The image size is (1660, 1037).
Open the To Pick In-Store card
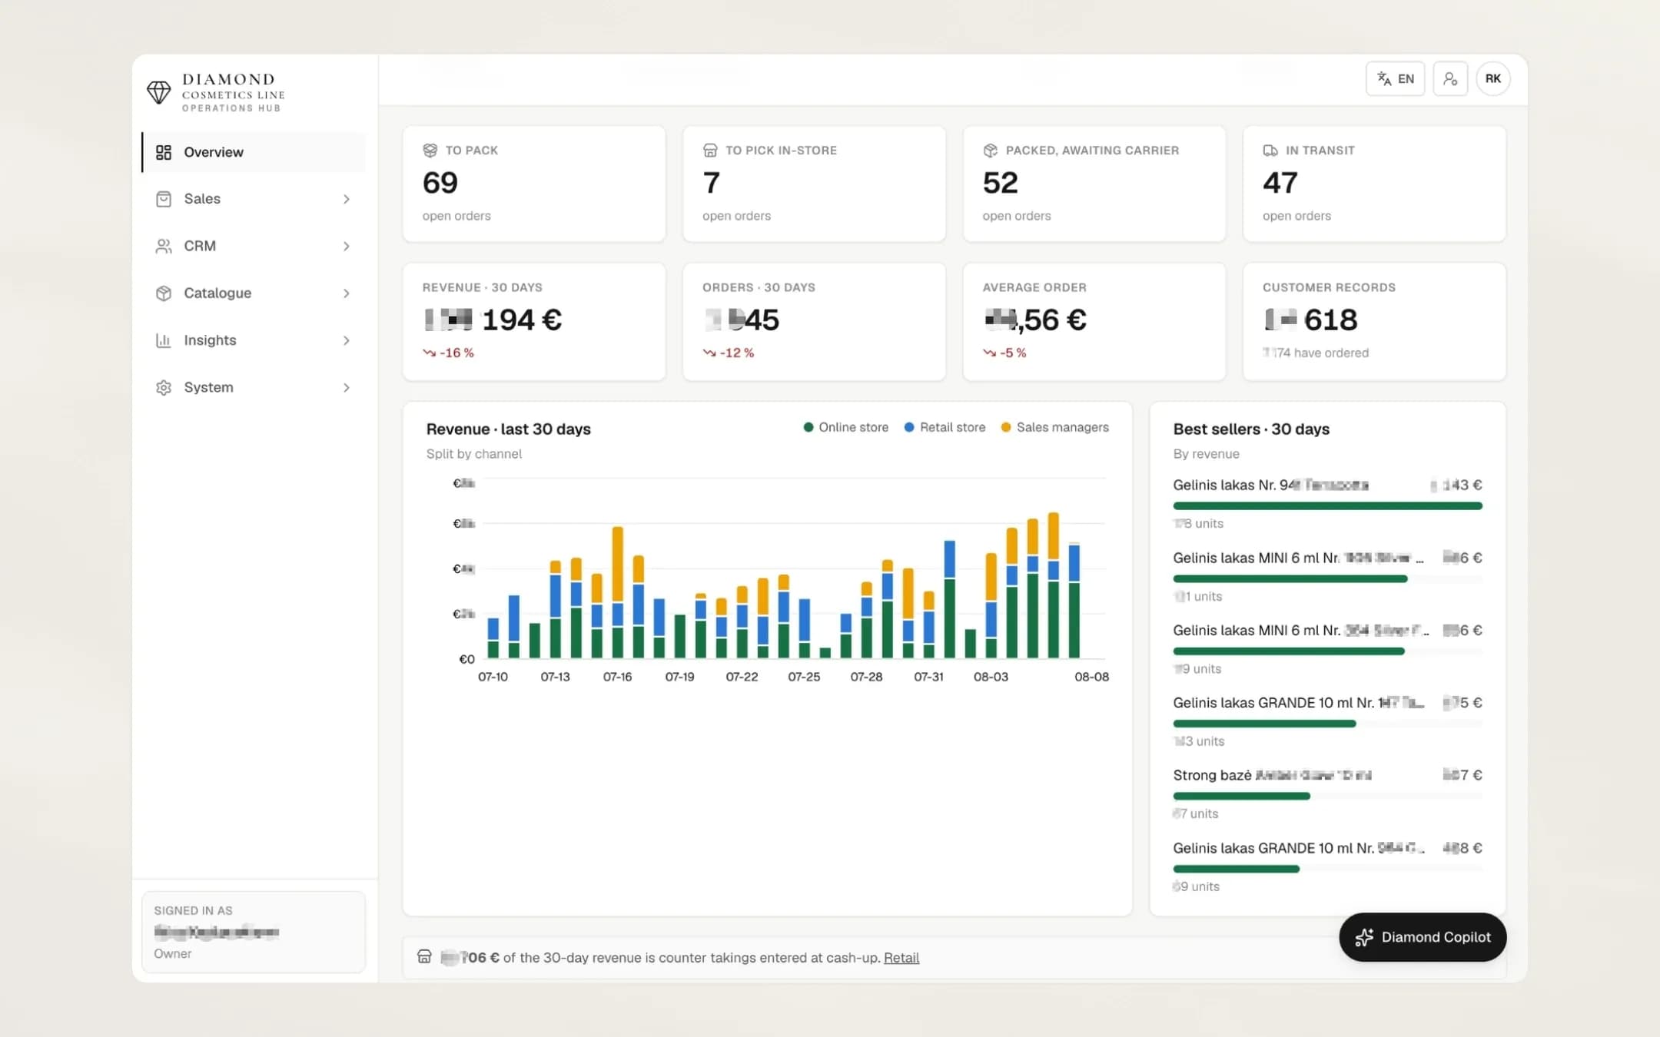[814, 184]
